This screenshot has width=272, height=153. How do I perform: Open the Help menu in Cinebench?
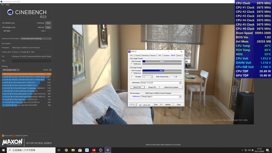click(7, 5)
